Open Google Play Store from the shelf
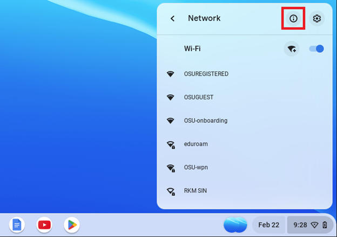Image resolution: width=337 pixels, height=237 pixels. tap(72, 225)
